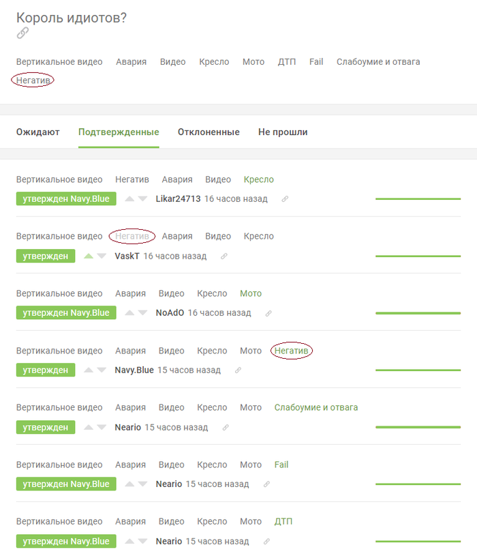Open the link icon in Navy.Blue's row
The image size is (477, 558).
click(238, 370)
